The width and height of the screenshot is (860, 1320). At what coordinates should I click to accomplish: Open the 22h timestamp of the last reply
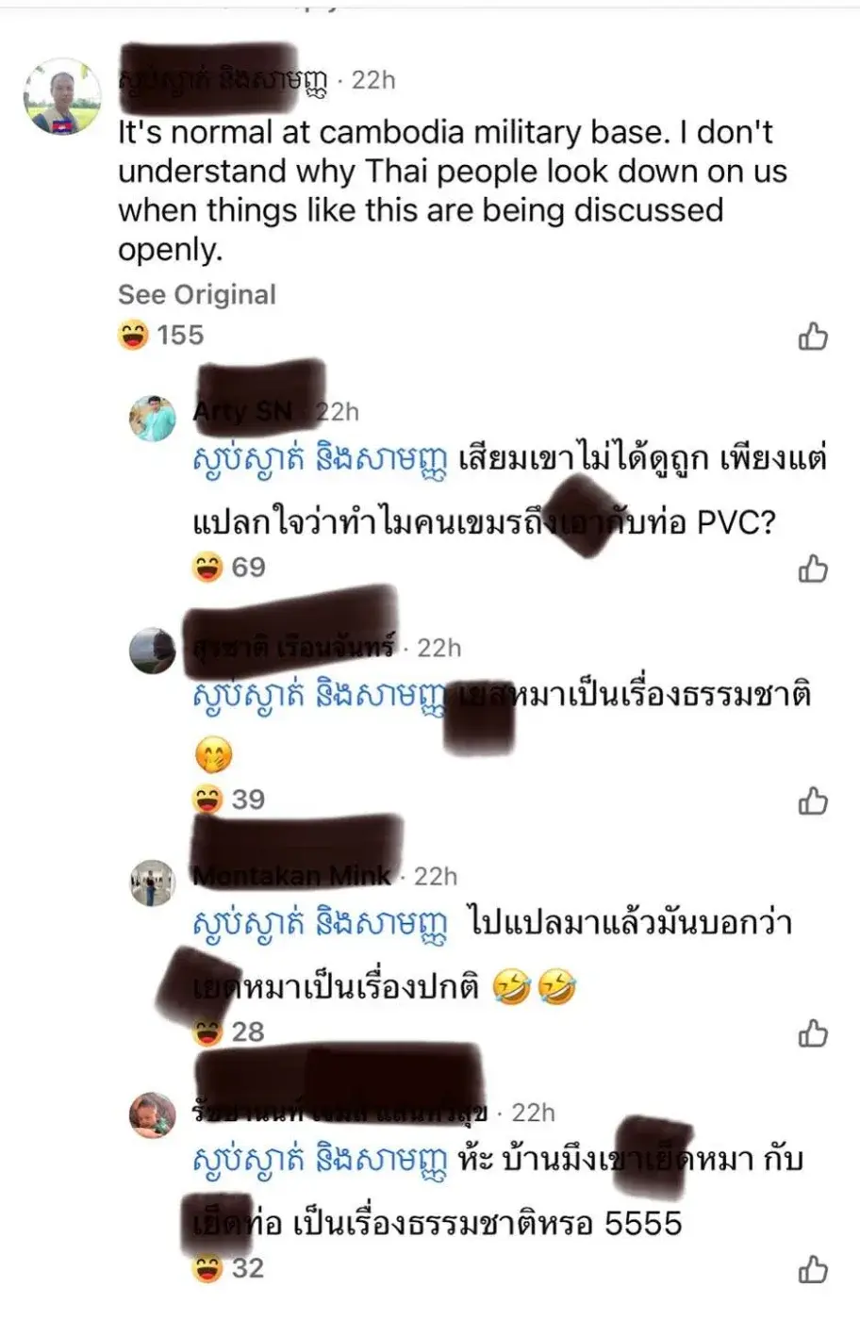pyautogui.click(x=533, y=1113)
